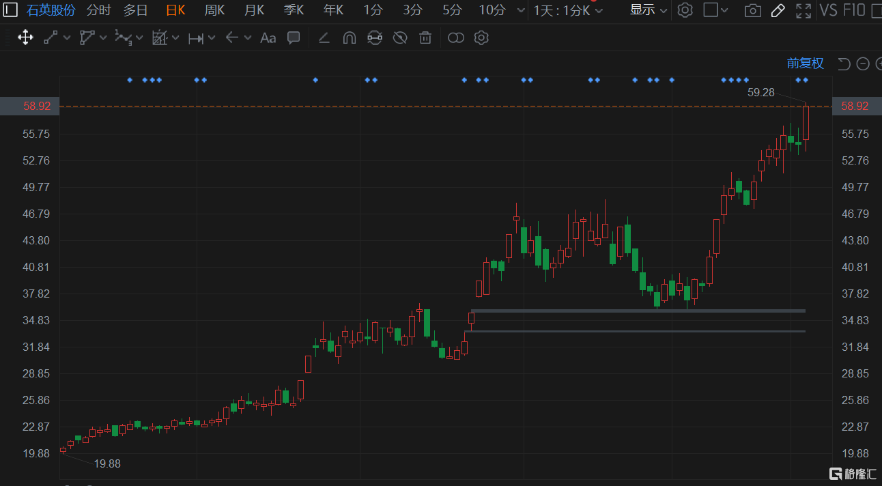Viewport: 882px width, 486px height.
Task: Take a chart screenshot with camera icon
Action: (753, 10)
